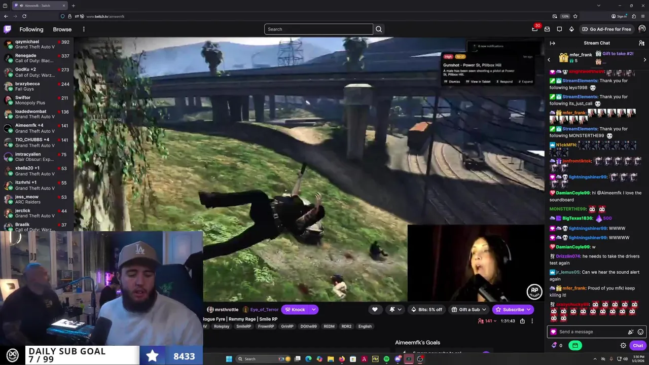Dismiss the Gunshot notification in the game overlay
Screen dimensions: 649x365
tap(452, 82)
